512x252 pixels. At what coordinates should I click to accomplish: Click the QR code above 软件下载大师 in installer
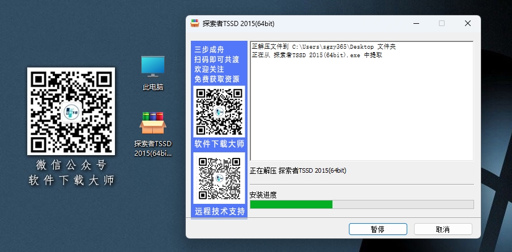(219, 112)
